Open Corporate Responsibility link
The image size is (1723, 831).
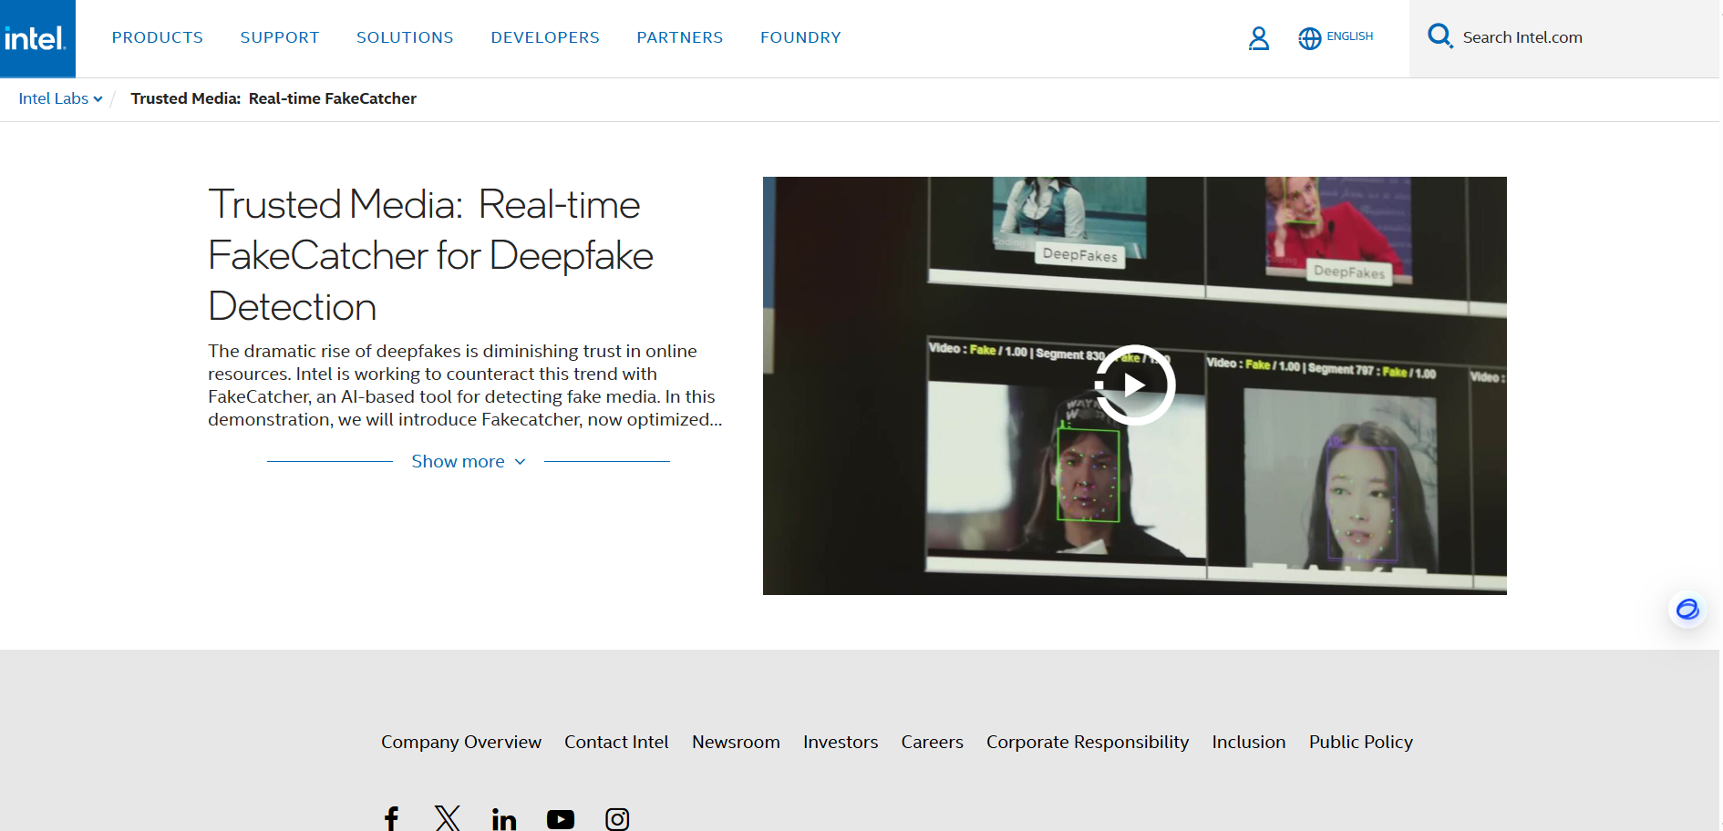(x=1088, y=742)
